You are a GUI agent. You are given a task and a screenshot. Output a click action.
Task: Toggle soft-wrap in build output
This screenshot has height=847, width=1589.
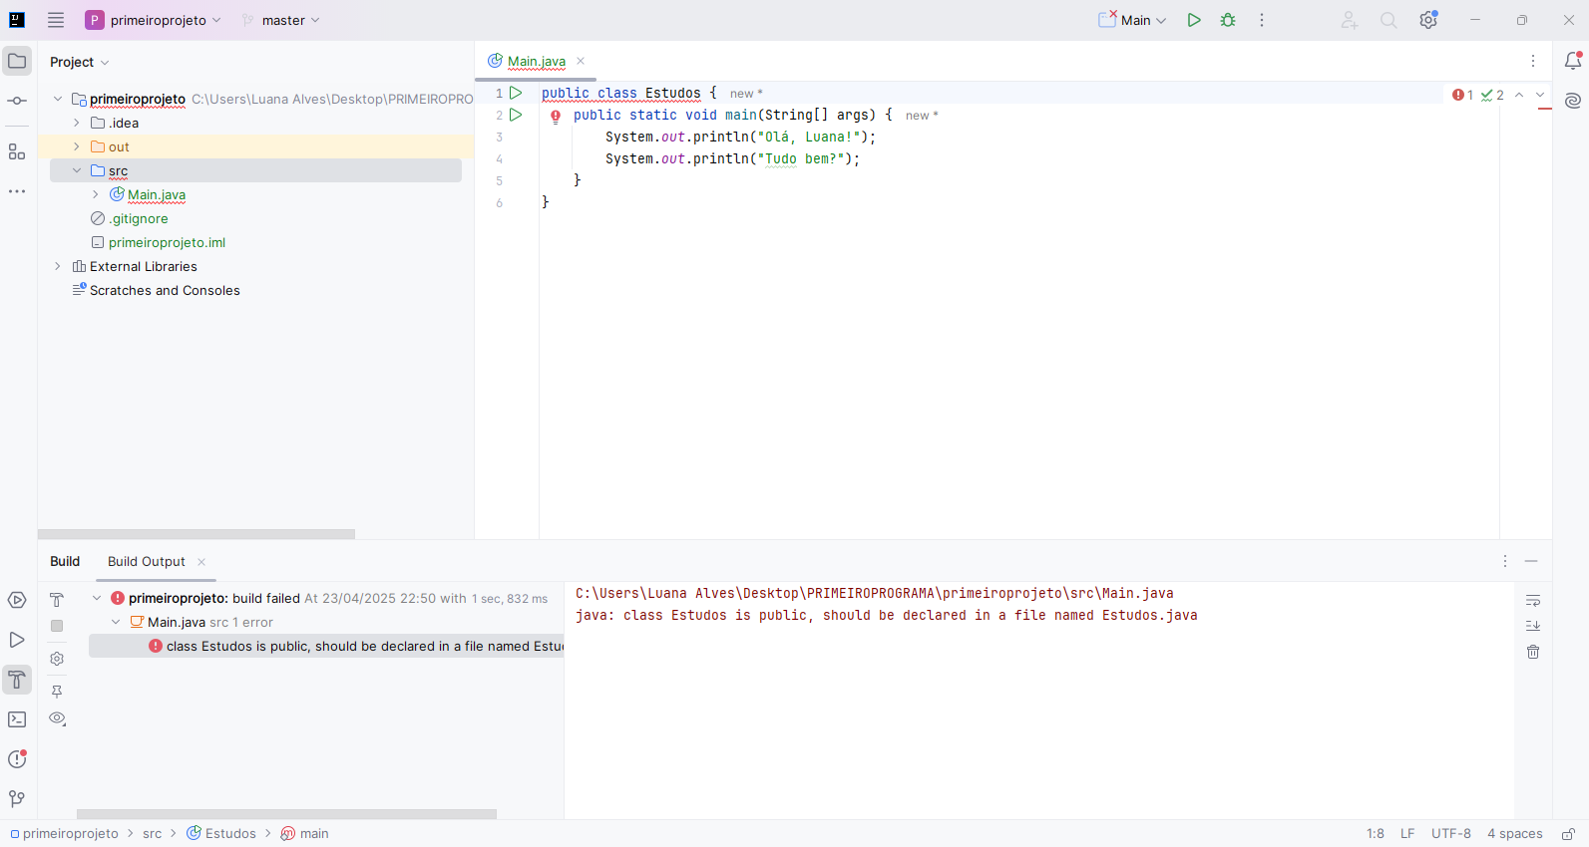coord(1533,600)
